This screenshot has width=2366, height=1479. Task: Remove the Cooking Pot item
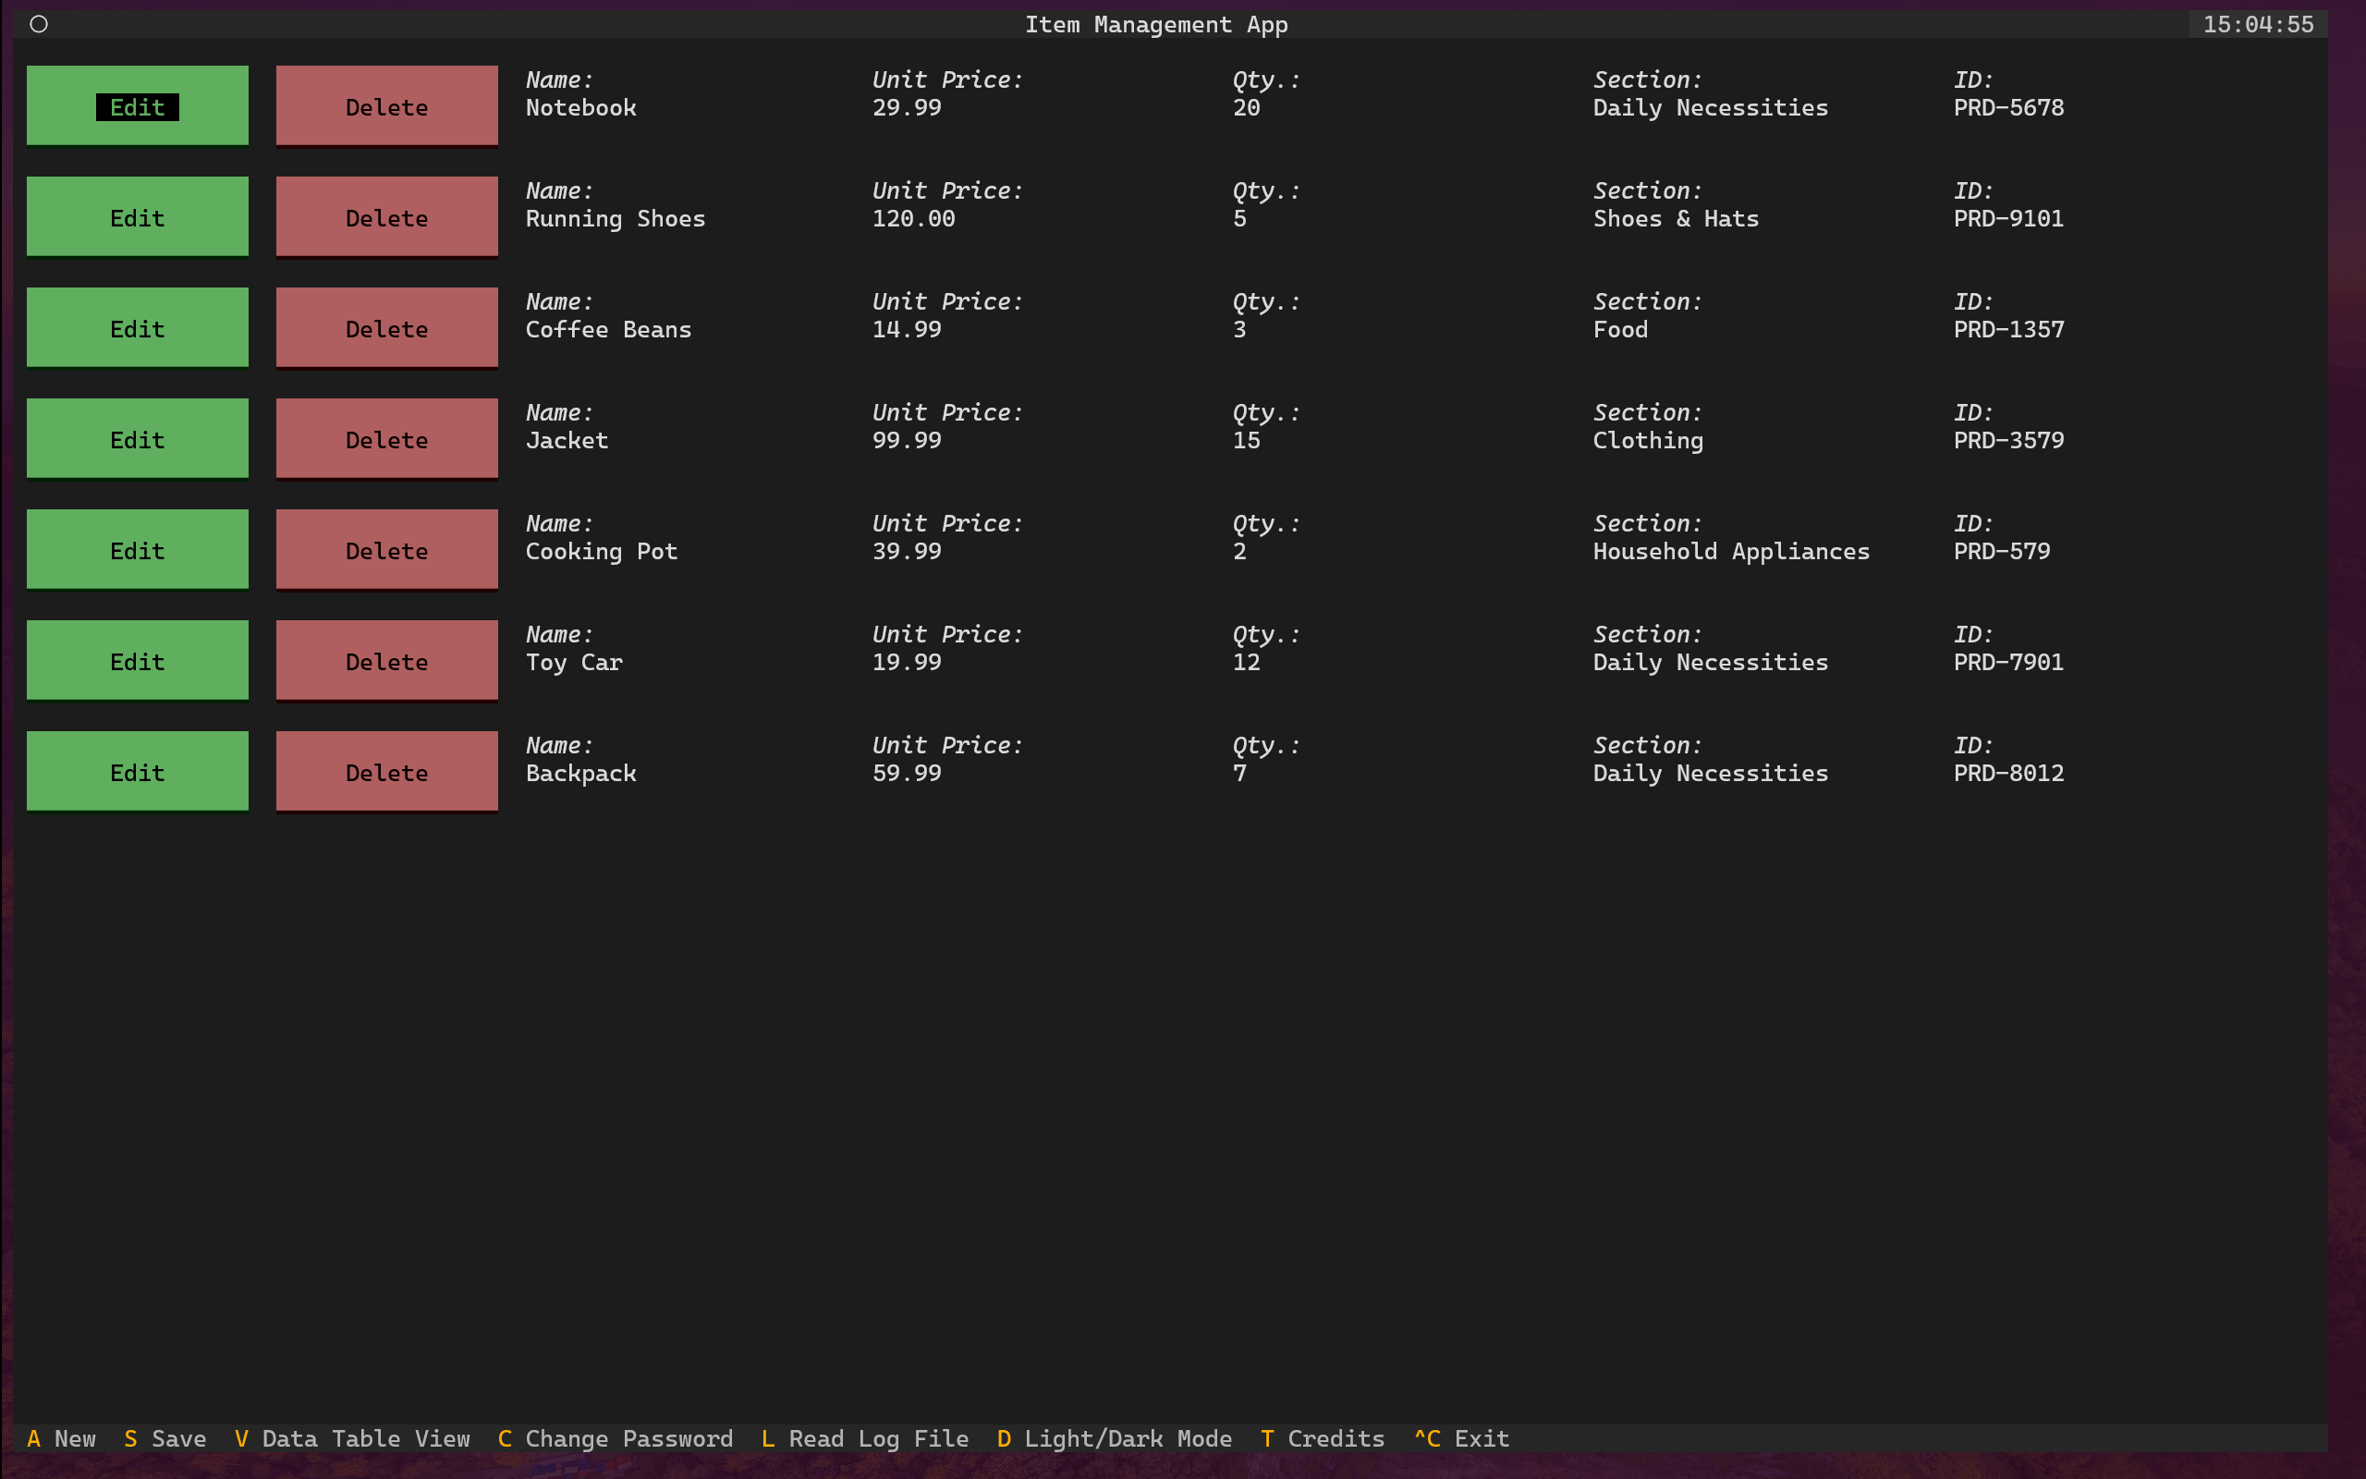[x=386, y=550]
